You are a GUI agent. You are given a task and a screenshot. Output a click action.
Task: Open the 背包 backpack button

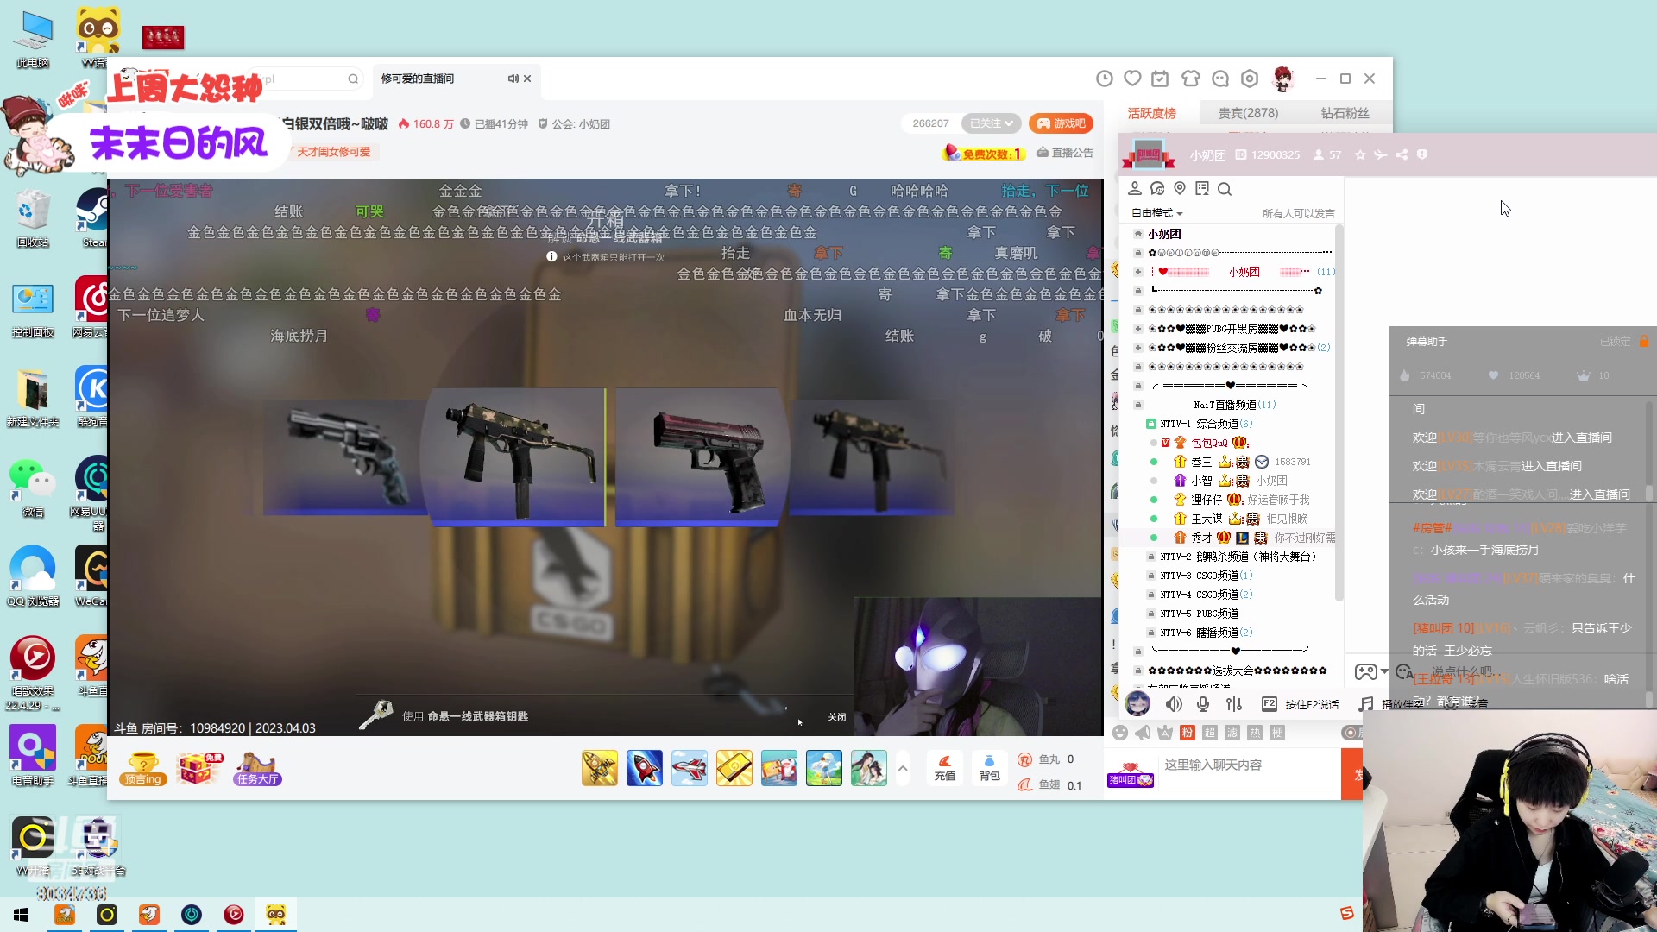tap(990, 767)
